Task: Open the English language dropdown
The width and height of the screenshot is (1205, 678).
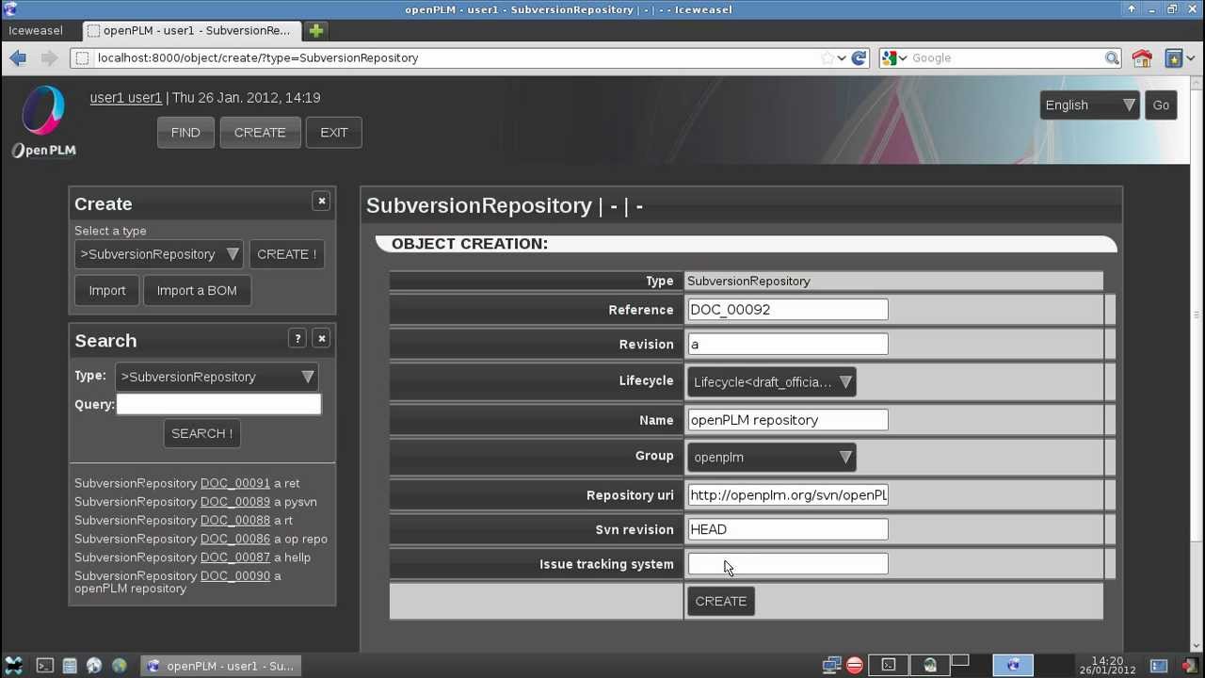Action: (1089, 105)
